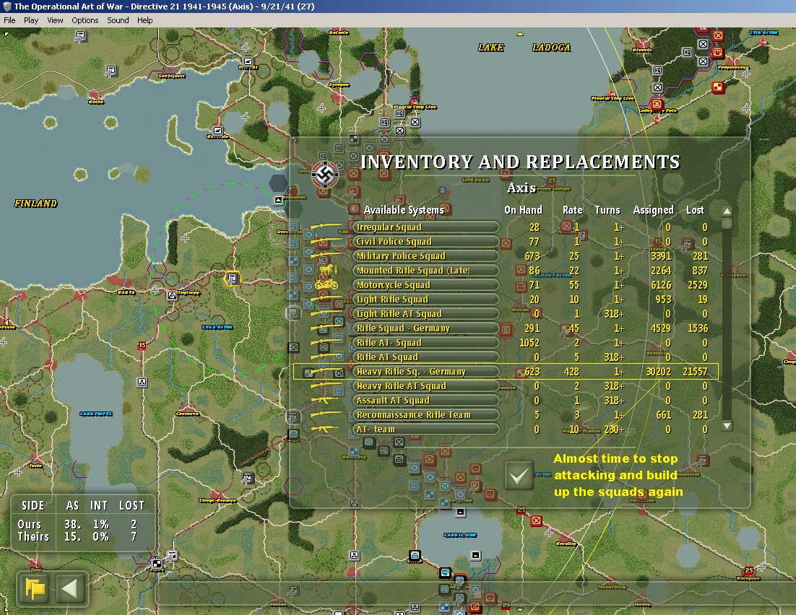The width and height of the screenshot is (796, 615).
Task: Click the Axis swastika emblem
Action: tap(325, 175)
